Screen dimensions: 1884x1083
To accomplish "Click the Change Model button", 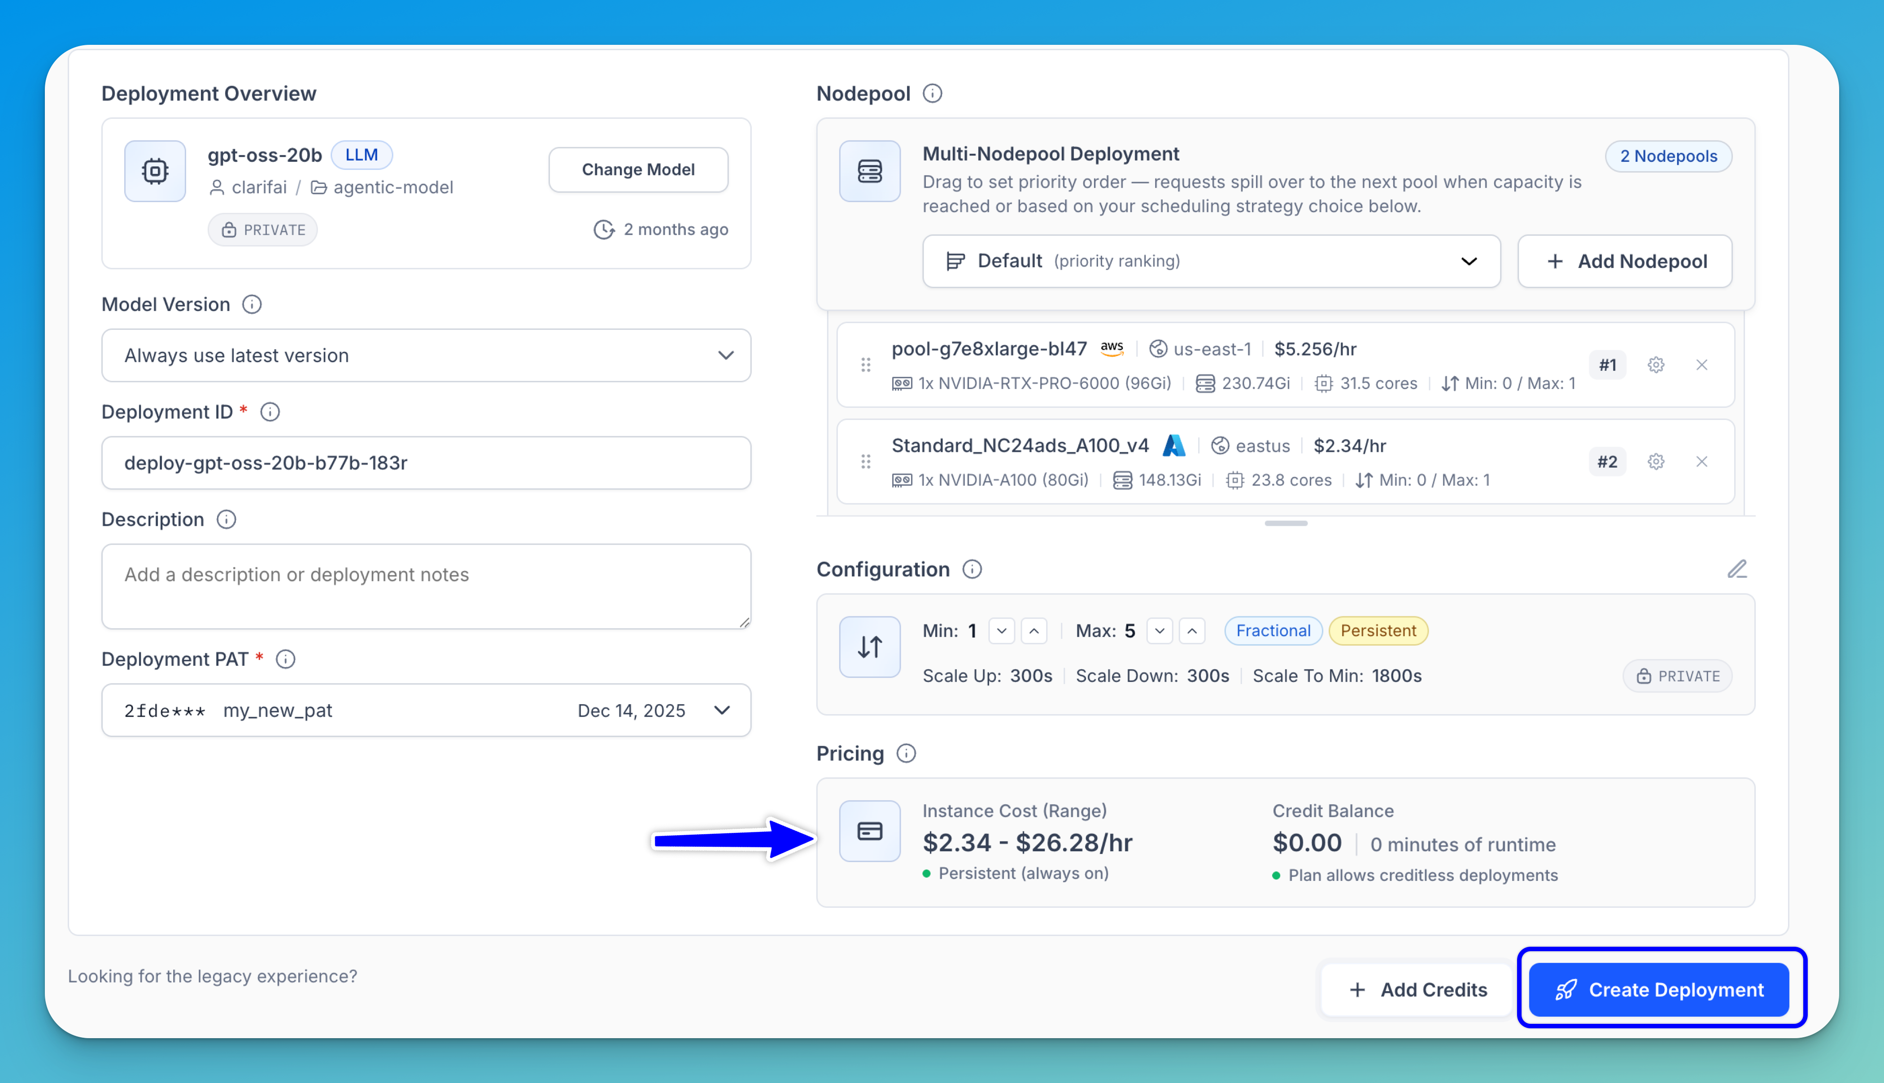I will pyautogui.click(x=638, y=169).
